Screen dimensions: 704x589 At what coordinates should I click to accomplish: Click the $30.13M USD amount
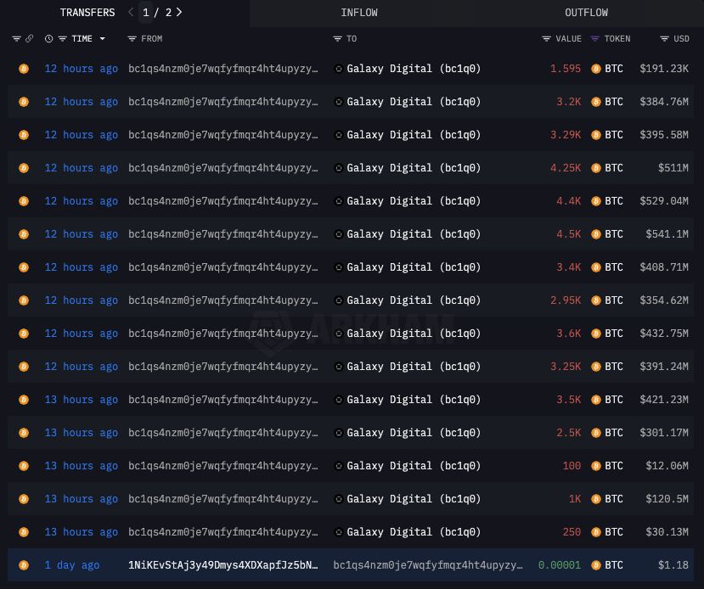[667, 532]
